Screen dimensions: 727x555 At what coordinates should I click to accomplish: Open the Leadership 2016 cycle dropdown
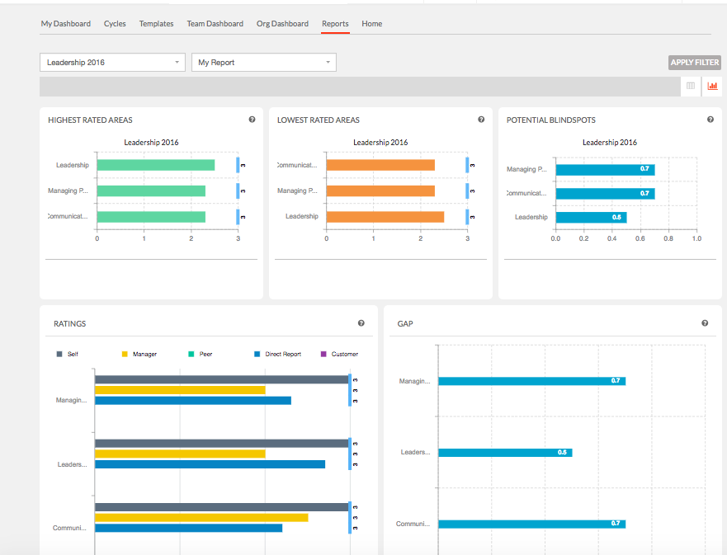(113, 63)
